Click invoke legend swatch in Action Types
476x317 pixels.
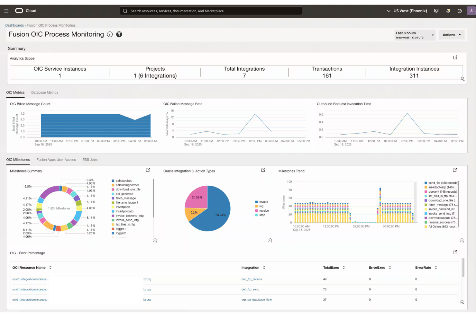(256, 202)
